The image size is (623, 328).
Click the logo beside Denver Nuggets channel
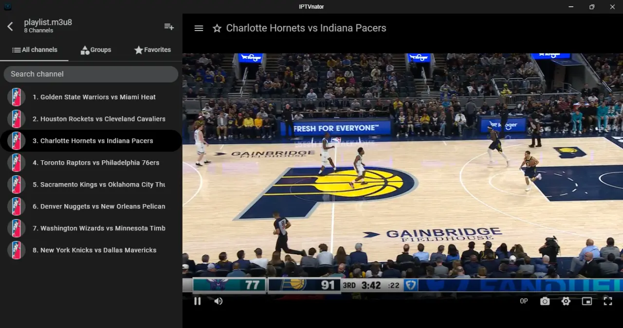17,206
